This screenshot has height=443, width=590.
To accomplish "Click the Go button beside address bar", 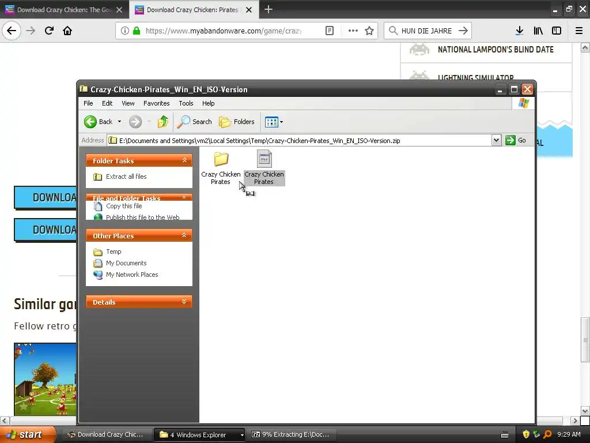I will [x=516, y=140].
